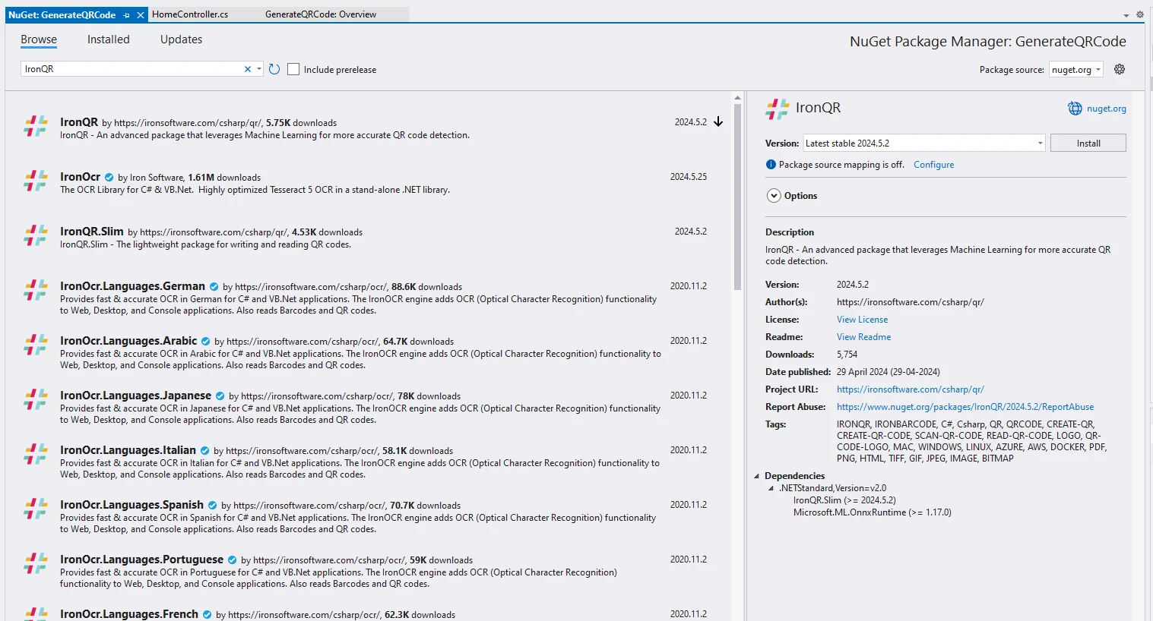The height and width of the screenshot is (621, 1153).
Task: Switch to the Installed tab
Action: pos(108,39)
